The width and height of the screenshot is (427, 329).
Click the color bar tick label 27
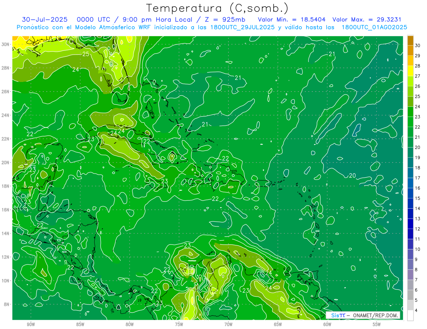coord(418,76)
